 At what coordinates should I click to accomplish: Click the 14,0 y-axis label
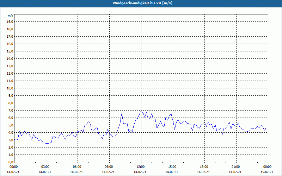point(10,59)
